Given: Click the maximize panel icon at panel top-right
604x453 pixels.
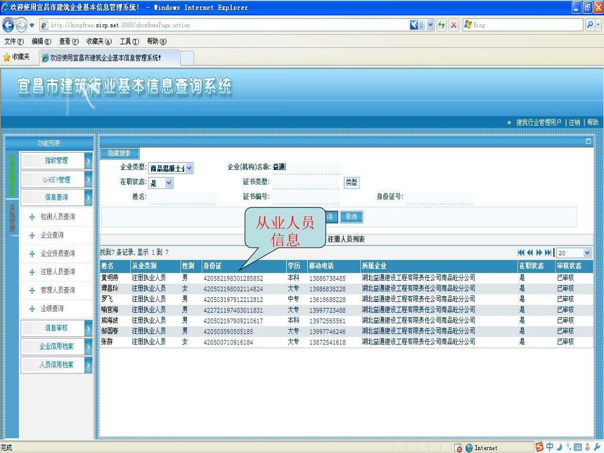Looking at the screenshot, I should click(x=588, y=142).
